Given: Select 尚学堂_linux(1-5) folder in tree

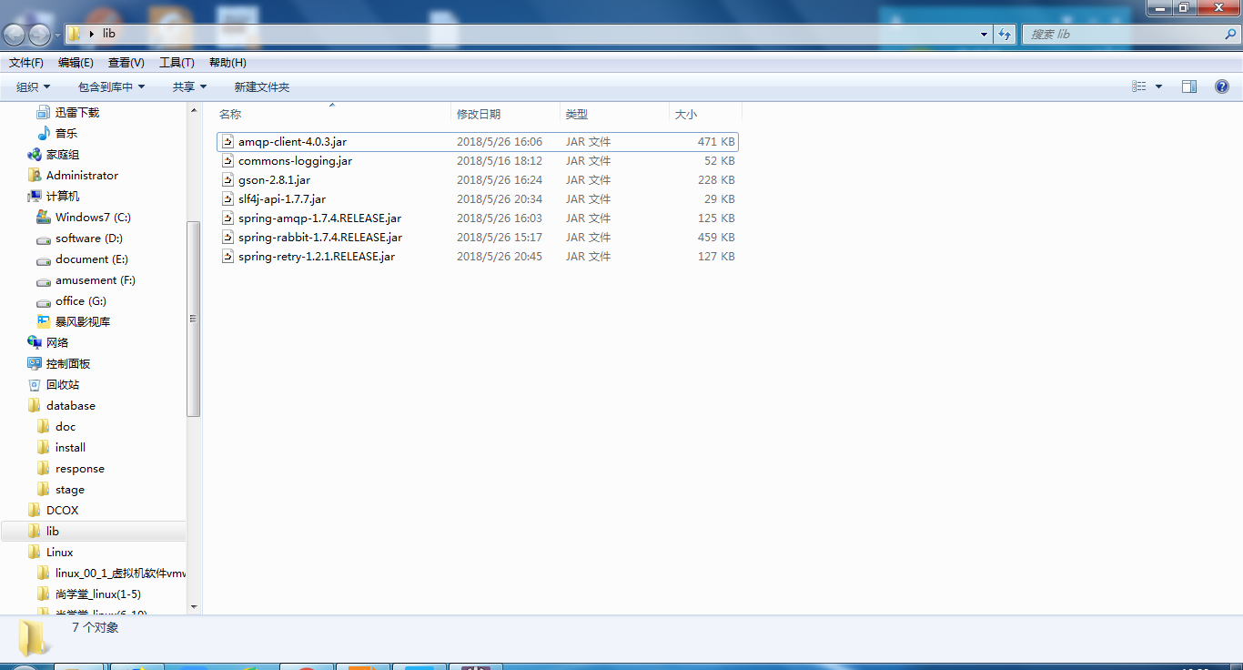Looking at the screenshot, I should coord(98,594).
